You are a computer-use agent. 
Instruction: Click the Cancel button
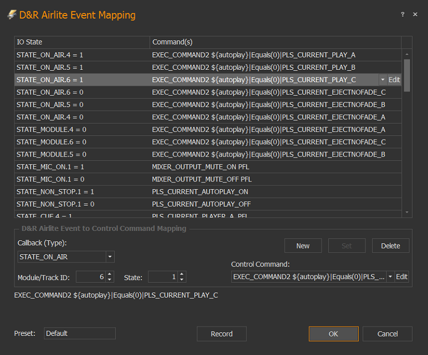[387, 334]
